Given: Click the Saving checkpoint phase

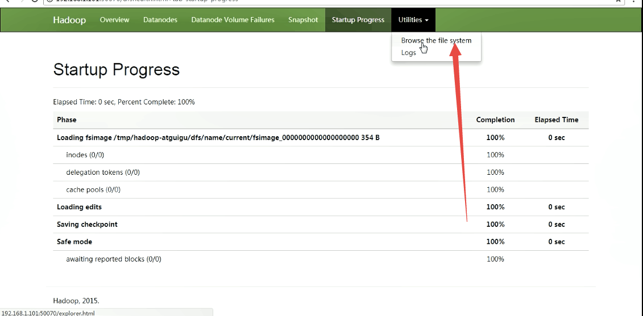Looking at the screenshot, I should point(87,224).
